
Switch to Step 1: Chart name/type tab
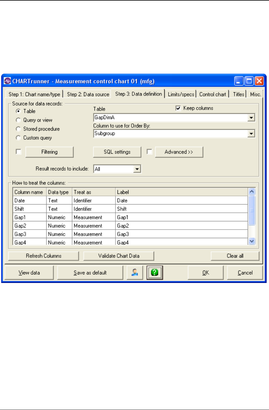(x=34, y=94)
